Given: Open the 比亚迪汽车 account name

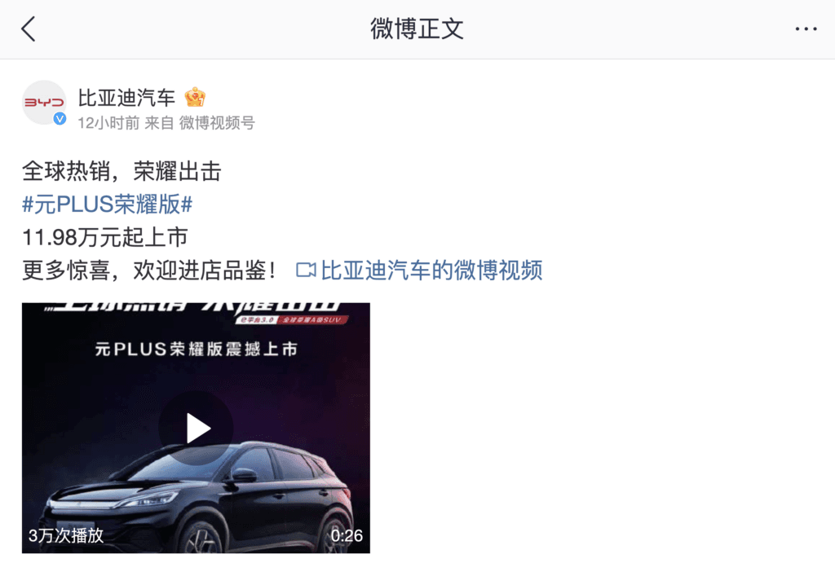Looking at the screenshot, I should point(126,98).
